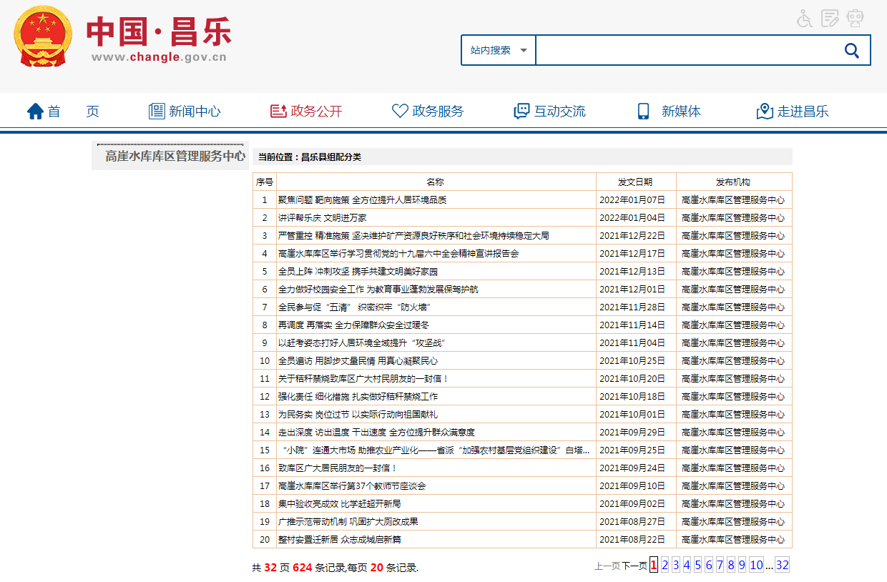Expand the 站内搜索 search scope dropdown
The width and height of the screenshot is (887, 582).
pos(499,51)
